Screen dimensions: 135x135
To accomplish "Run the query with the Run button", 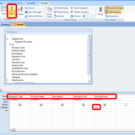I will 12,11.
